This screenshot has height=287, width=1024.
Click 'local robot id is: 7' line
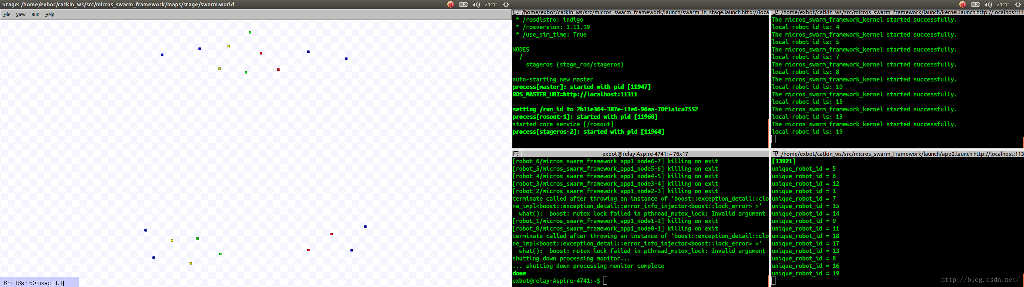point(805,57)
